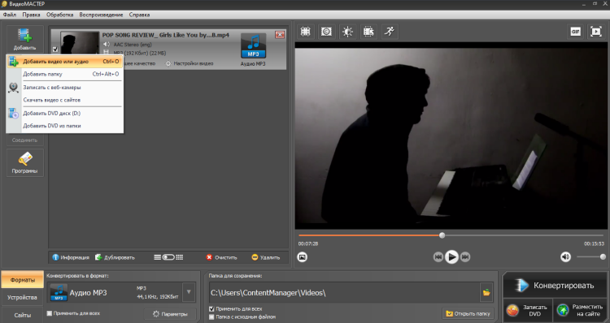Click the Открыть папку button

tap(468, 313)
